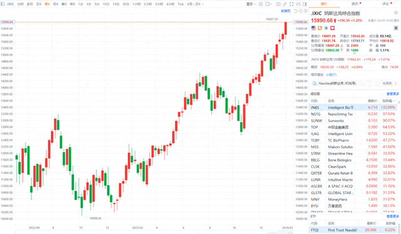Expand Nasdaq 有更新 banner arrow

tap(395, 83)
